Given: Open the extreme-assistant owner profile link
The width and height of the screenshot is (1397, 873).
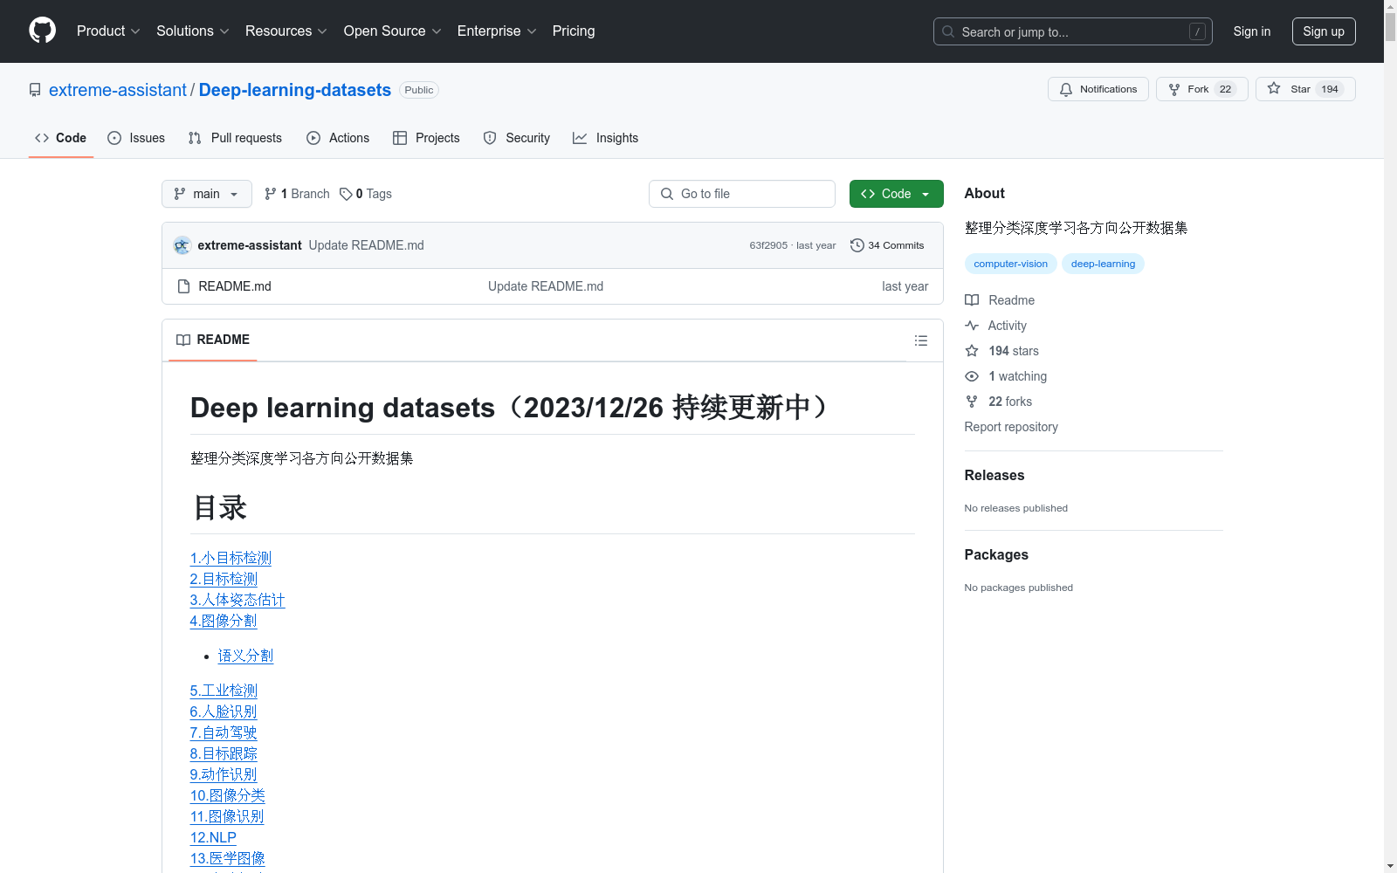Looking at the screenshot, I should (x=118, y=90).
